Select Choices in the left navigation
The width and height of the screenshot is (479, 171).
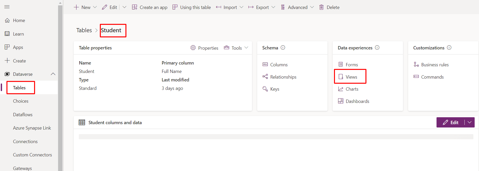(21, 101)
